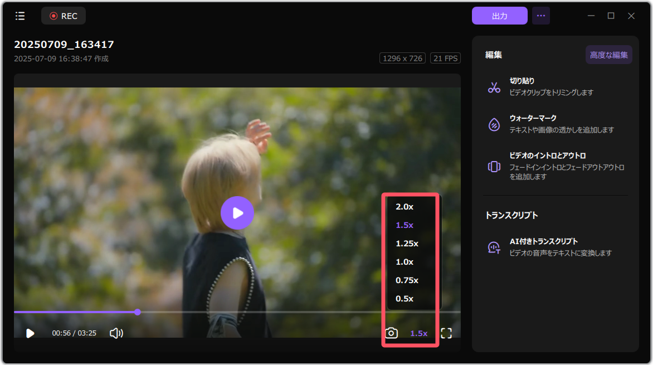Open the recording list via hamburger icon
The image size is (653, 365).
point(20,16)
